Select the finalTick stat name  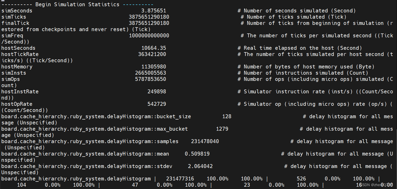(15, 23)
